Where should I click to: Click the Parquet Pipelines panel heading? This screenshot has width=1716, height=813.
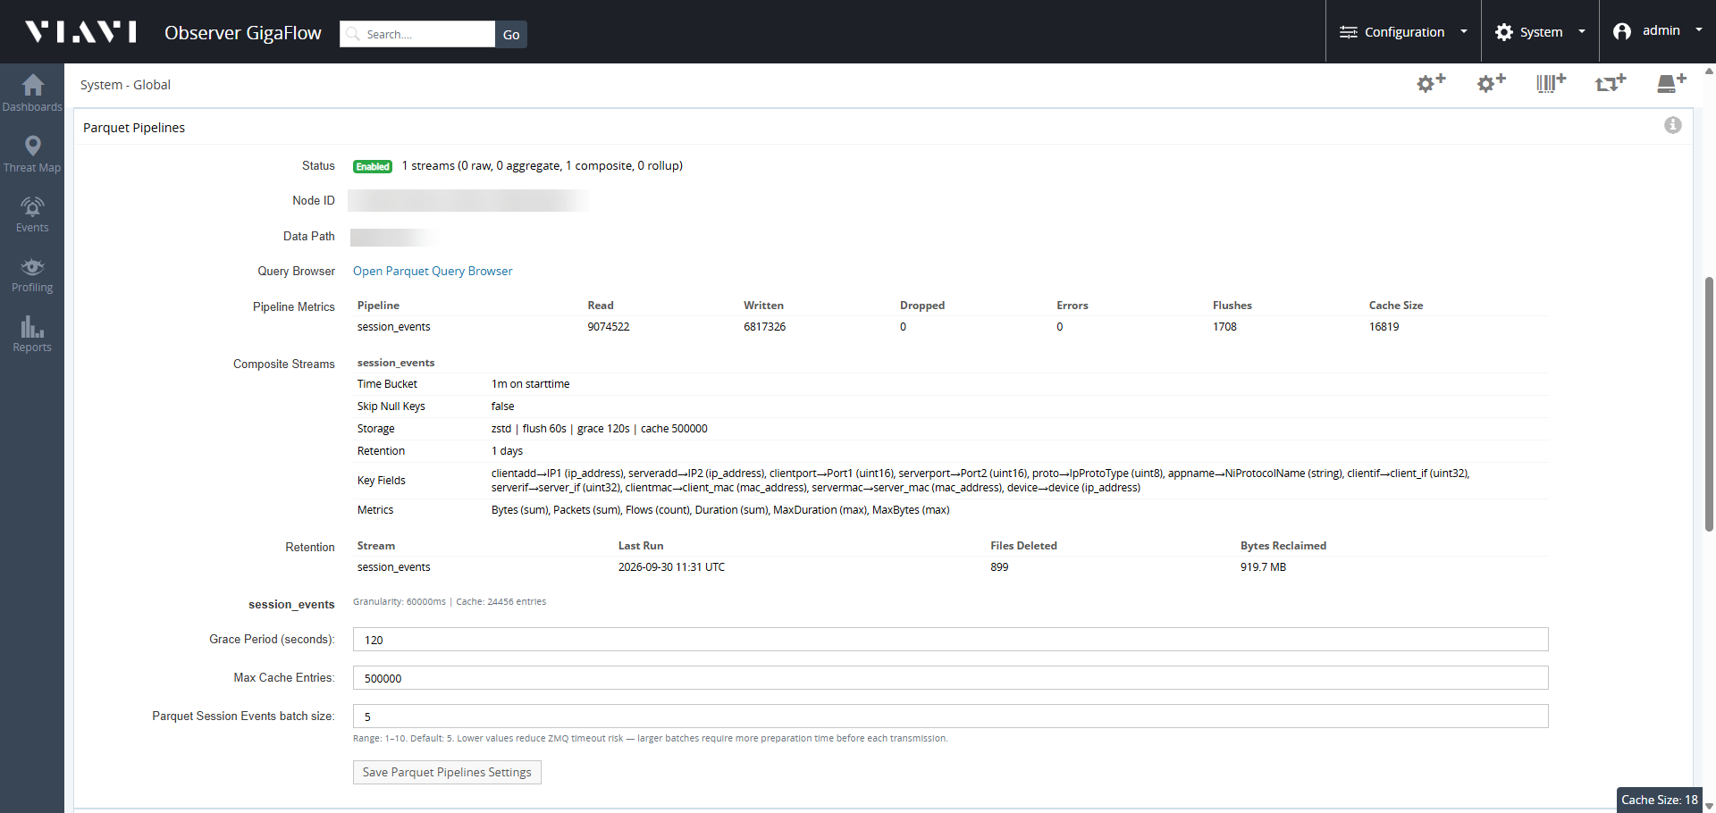point(134,128)
